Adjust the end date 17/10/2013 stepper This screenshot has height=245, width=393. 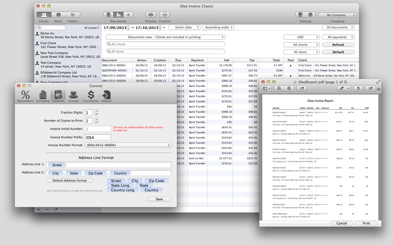point(160,27)
